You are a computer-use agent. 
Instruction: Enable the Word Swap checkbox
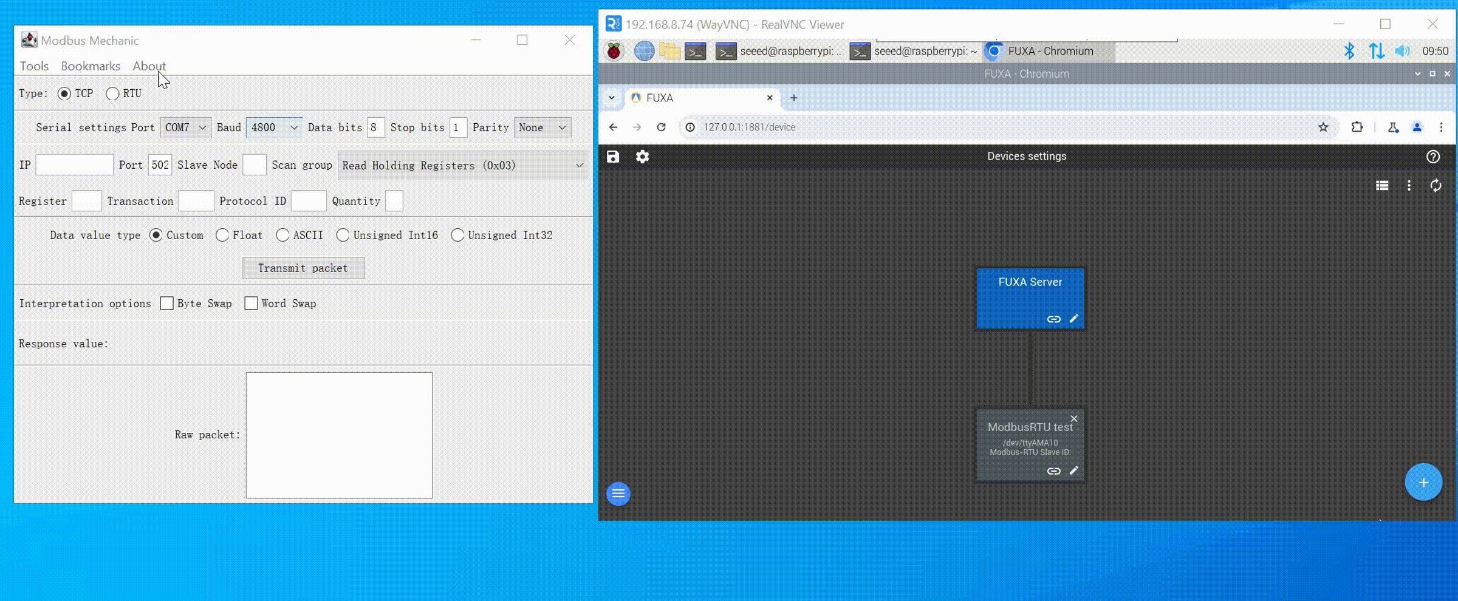click(x=252, y=303)
